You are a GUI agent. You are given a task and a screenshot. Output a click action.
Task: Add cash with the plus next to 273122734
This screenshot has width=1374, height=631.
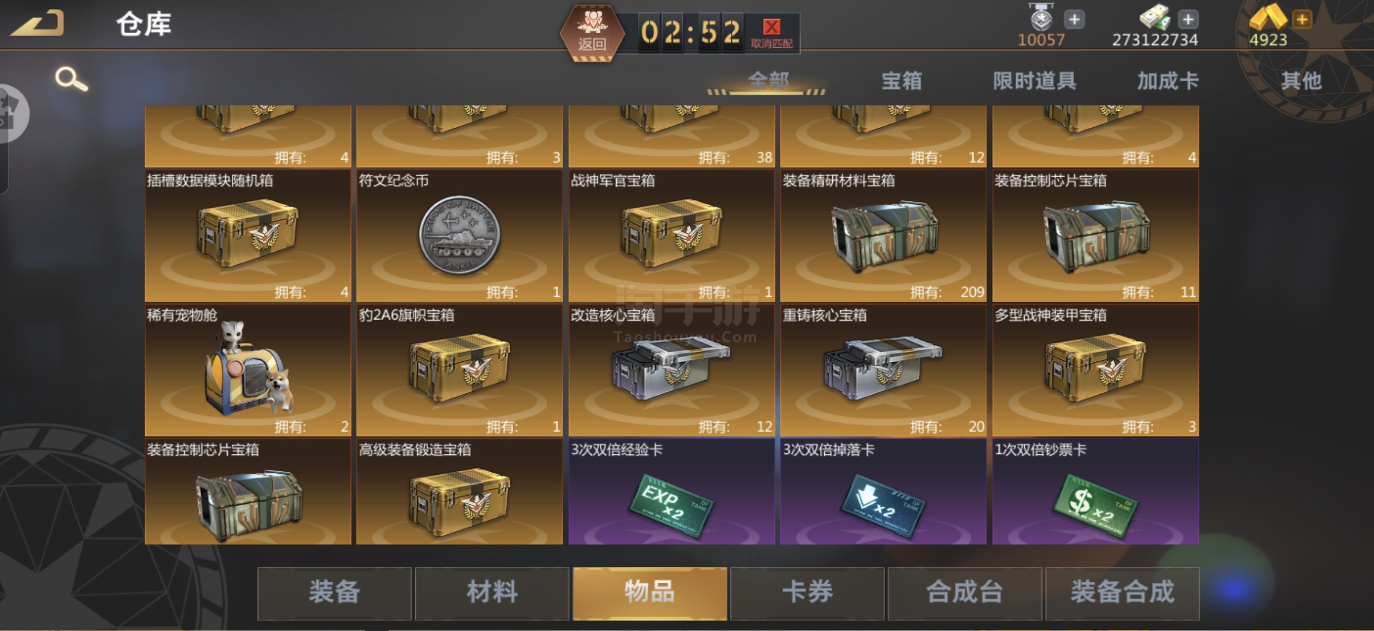coord(1188,20)
